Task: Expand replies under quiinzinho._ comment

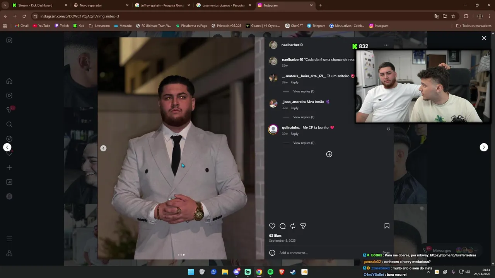Action: 304,143
